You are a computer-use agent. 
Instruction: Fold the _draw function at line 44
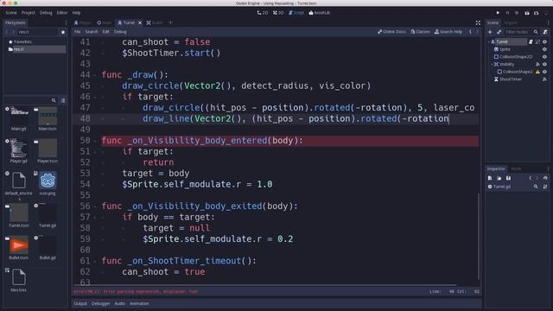(95, 75)
